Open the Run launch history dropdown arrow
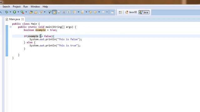 tap(18, 12)
